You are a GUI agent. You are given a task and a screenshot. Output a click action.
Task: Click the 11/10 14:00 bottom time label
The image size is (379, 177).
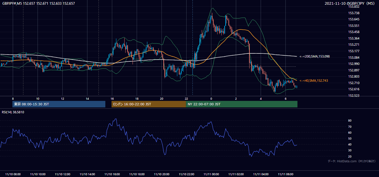(x=87, y=174)
